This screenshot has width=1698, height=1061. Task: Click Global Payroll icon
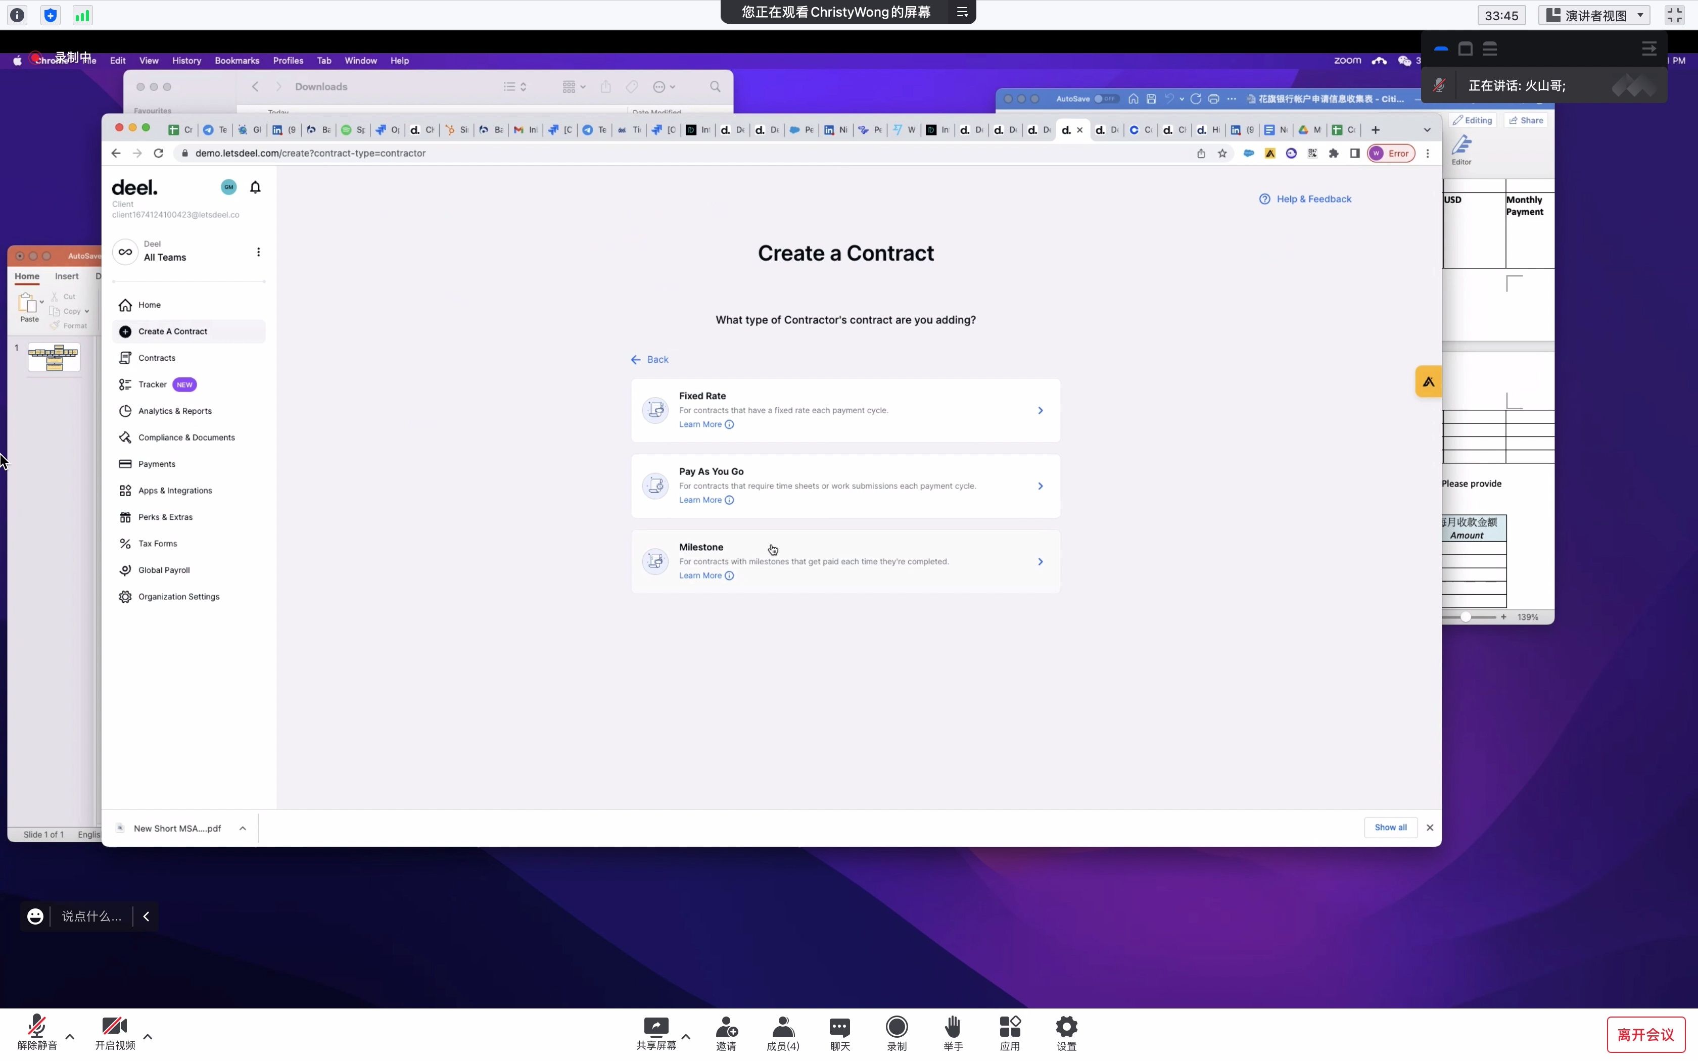pyautogui.click(x=125, y=570)
